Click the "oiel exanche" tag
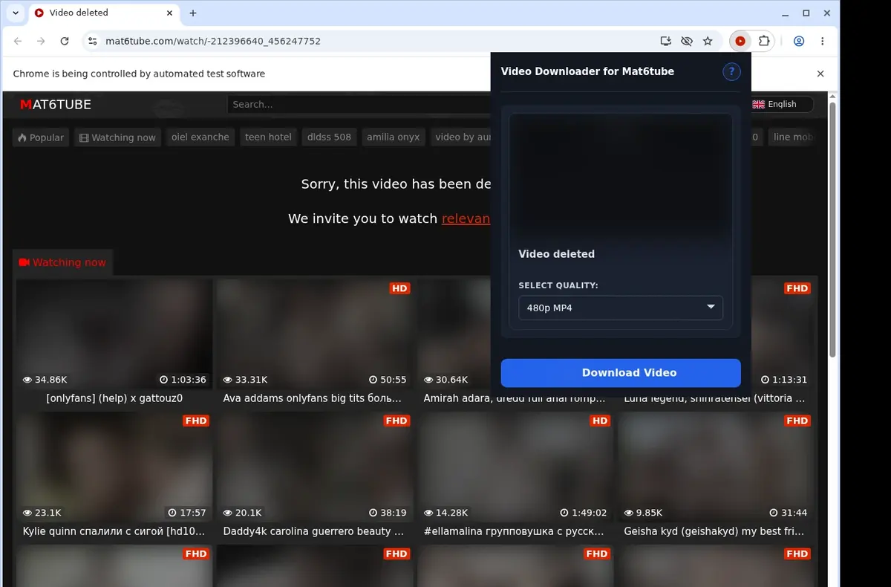891x587 pixels. [200, 137]
